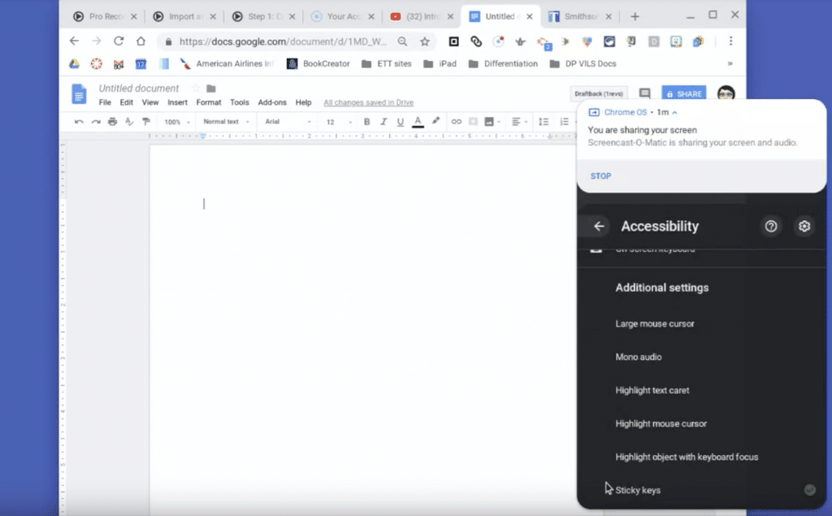Open the zoom 100% dropdown
832x516 pixels.
(177, 122)
